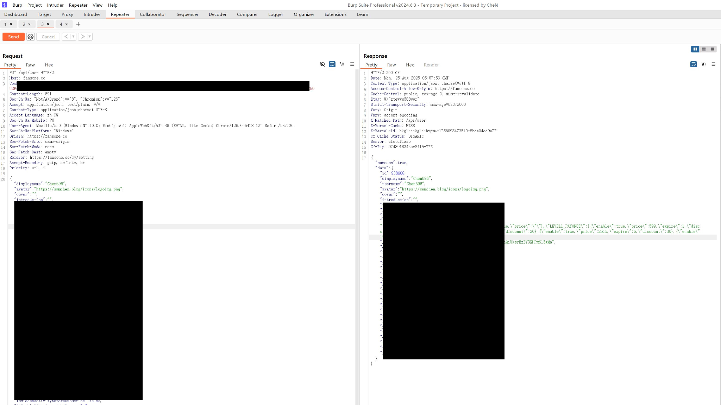Open Response panel hamburger options menu
The width and height of the screenshot is (721, 405).
[713, 64]
